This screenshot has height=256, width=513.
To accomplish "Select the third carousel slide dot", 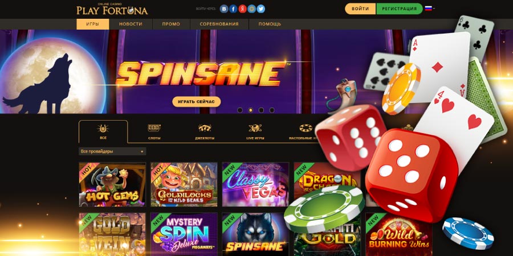I will tap(261, 110).
